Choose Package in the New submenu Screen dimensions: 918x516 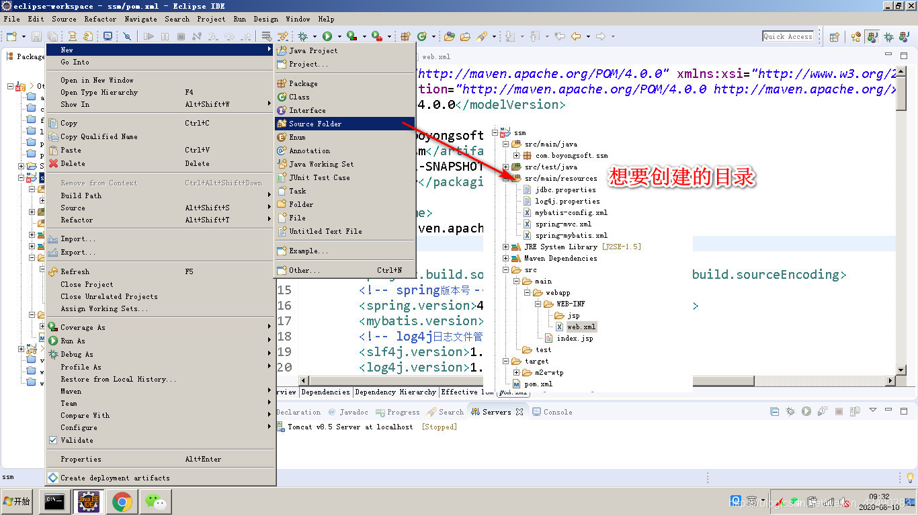point(345,83)
